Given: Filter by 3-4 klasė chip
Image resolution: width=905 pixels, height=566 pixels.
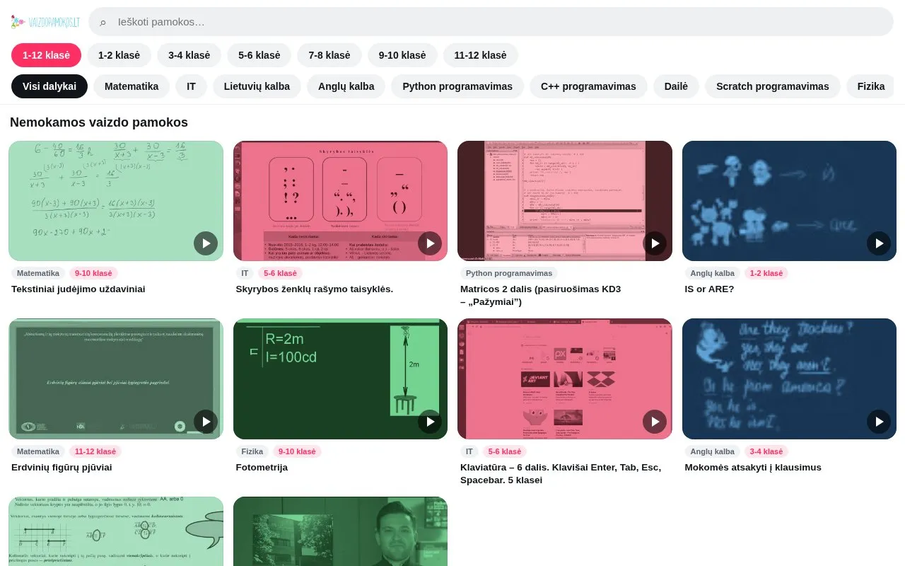Looking at the screenshot, I should click(189, 55).
